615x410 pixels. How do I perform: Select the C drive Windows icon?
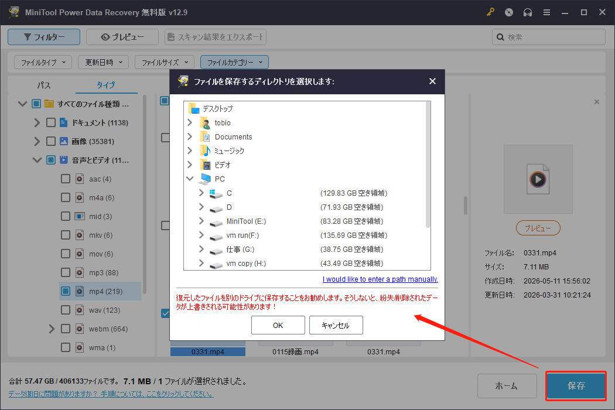point(216,193)
